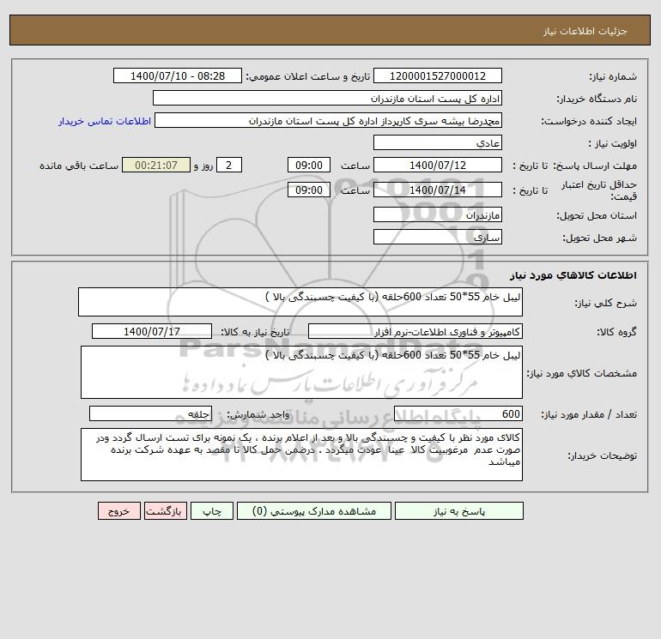Click the خروج exit button
The width and height of the screenshot is (661, 639).
tap(118, 511)
